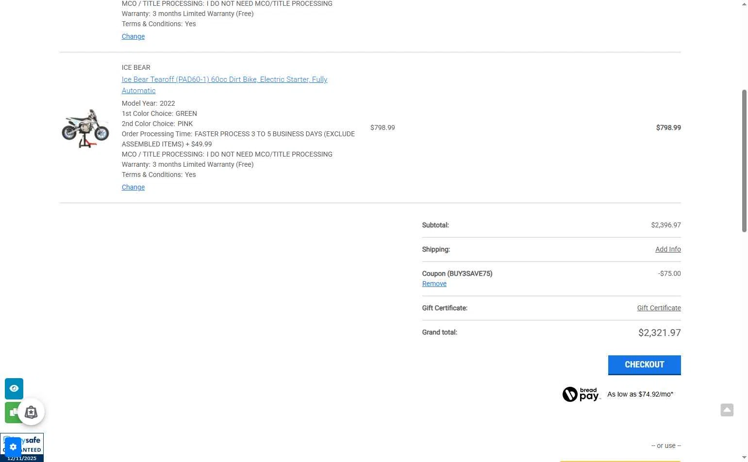Screen dimensions: 748x462
Task: Click the ICE BEAR brand label
Action: click(x=136, y=67)
